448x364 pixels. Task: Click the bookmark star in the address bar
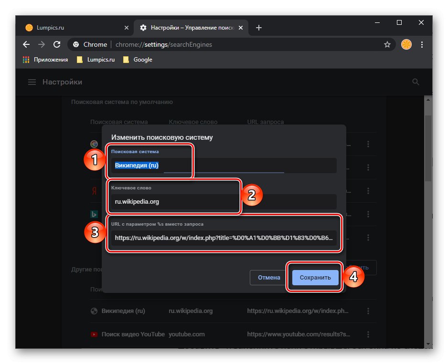(x=387, y=44)
